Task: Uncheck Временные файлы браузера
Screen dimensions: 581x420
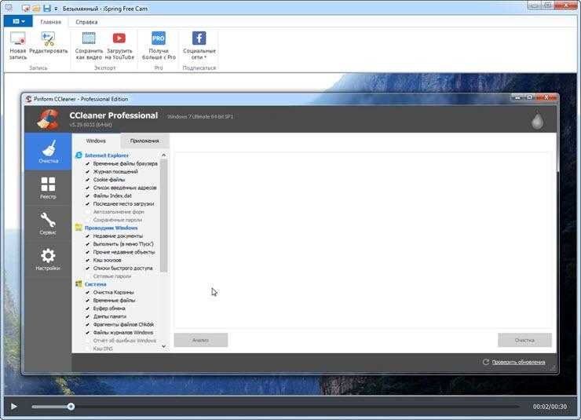Action: pyautogui.click(x=88, y=163)
